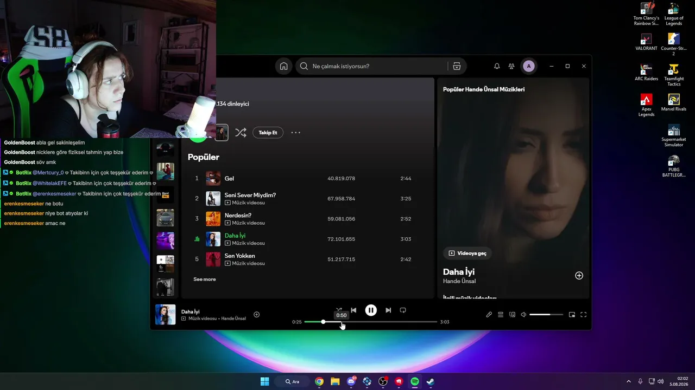Toggle shuffle in the player bar
Image resolution: width=695 pixels, height=390 pixels.
338,310
